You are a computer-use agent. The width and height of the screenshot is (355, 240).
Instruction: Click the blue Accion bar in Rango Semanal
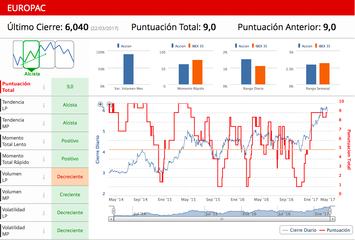pos(311,74)
